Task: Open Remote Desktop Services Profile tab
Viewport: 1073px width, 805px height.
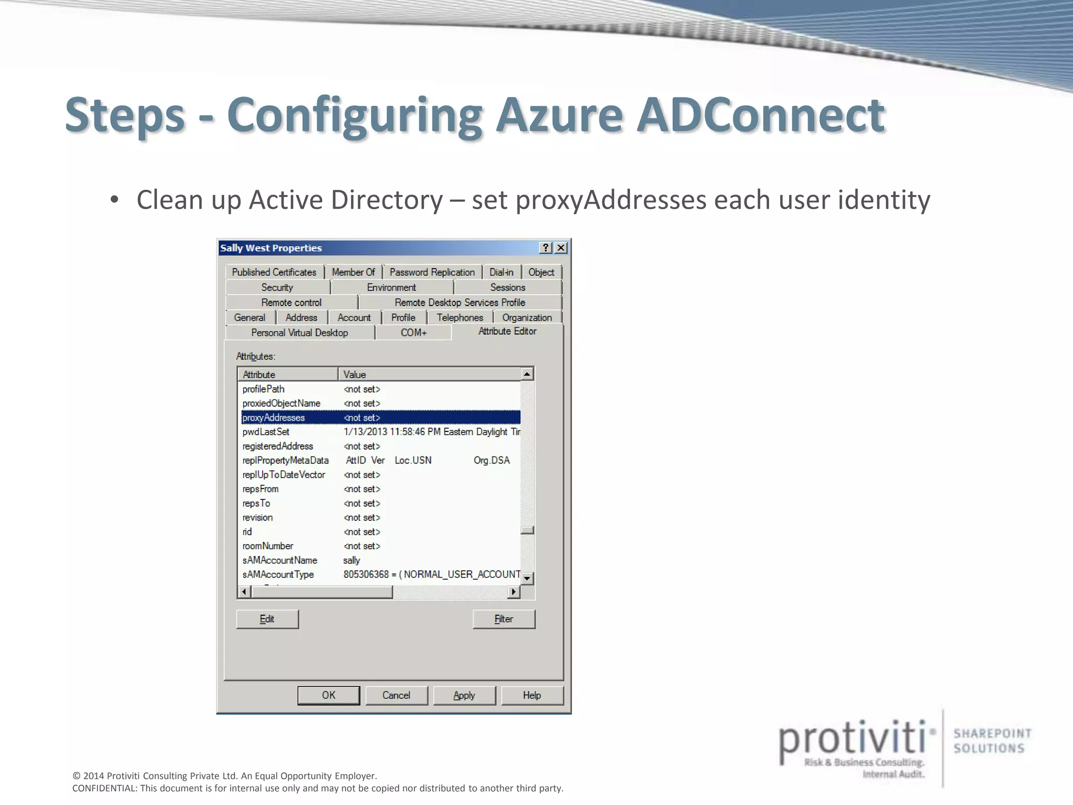Action: 460,302
